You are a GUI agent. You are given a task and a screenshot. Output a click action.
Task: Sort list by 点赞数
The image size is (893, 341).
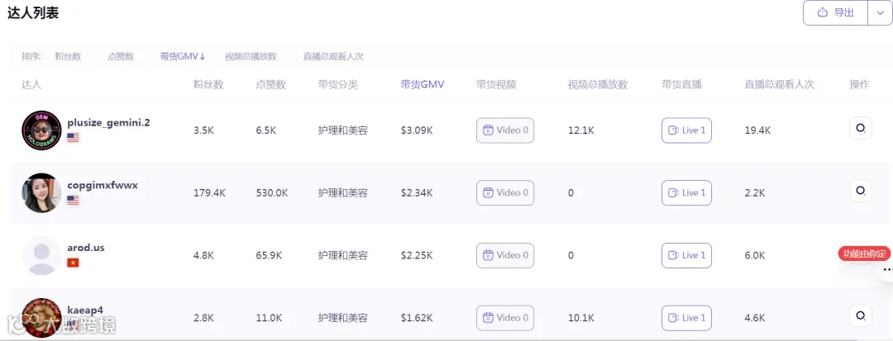point(121,56)
